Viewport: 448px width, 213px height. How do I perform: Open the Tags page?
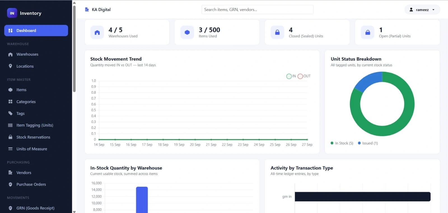(36, 113)
